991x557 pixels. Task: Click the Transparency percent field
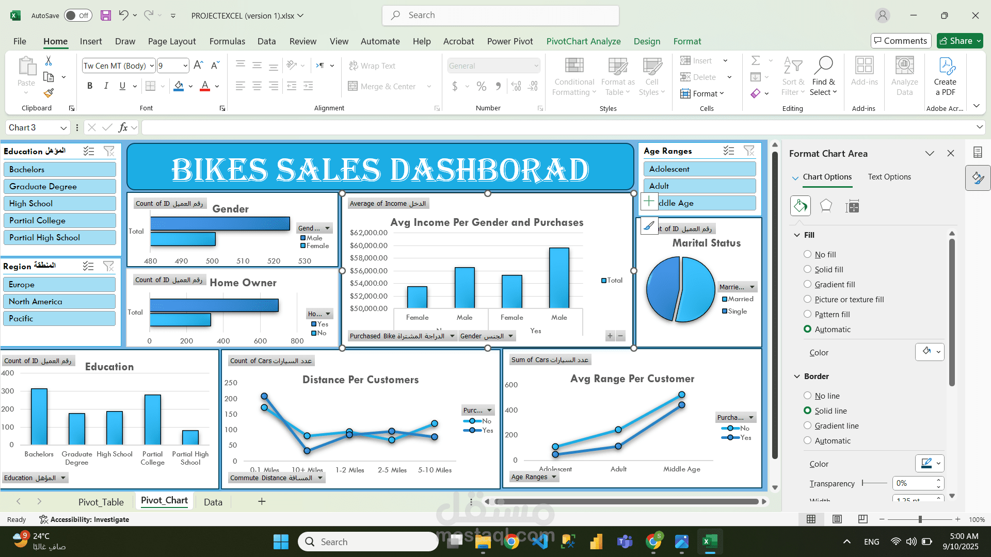click(914, 483)
